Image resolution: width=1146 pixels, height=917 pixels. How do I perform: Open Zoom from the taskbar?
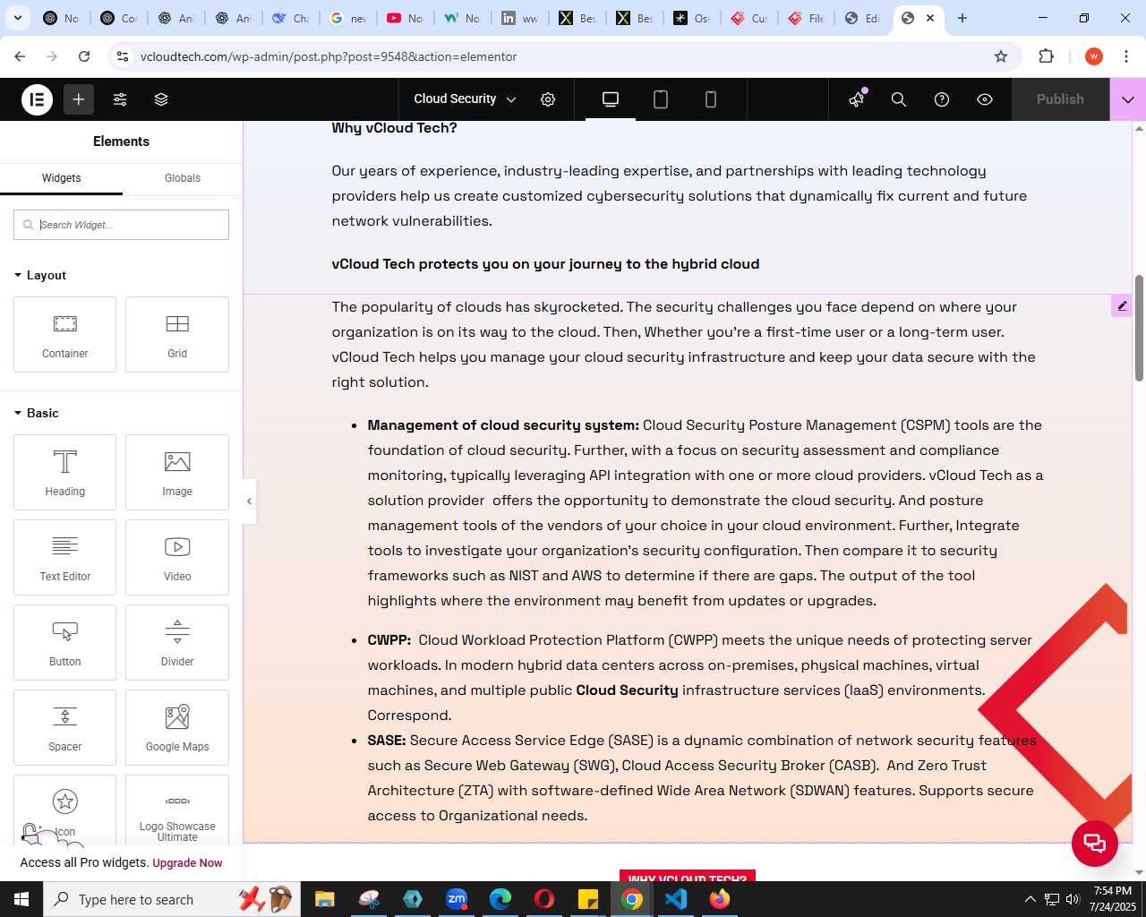coord(457,899)
